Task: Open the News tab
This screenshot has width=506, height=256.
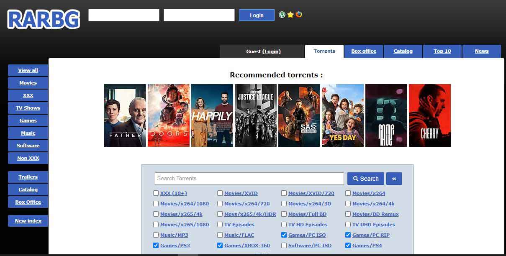Action: pyautogui.click(x=482, y=51)
